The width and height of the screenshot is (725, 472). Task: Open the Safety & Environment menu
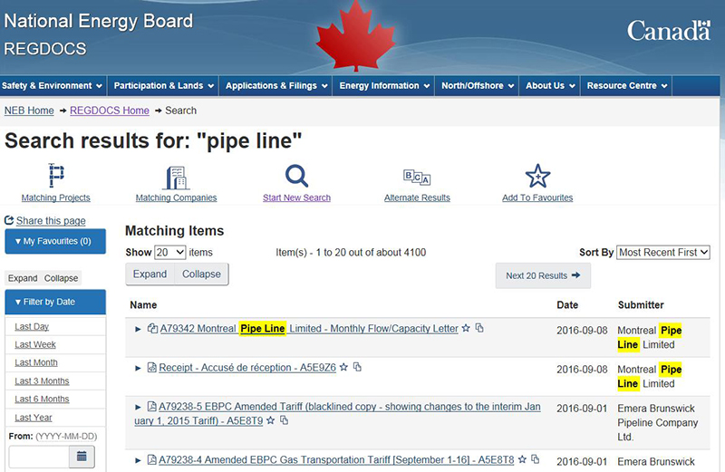53,85
